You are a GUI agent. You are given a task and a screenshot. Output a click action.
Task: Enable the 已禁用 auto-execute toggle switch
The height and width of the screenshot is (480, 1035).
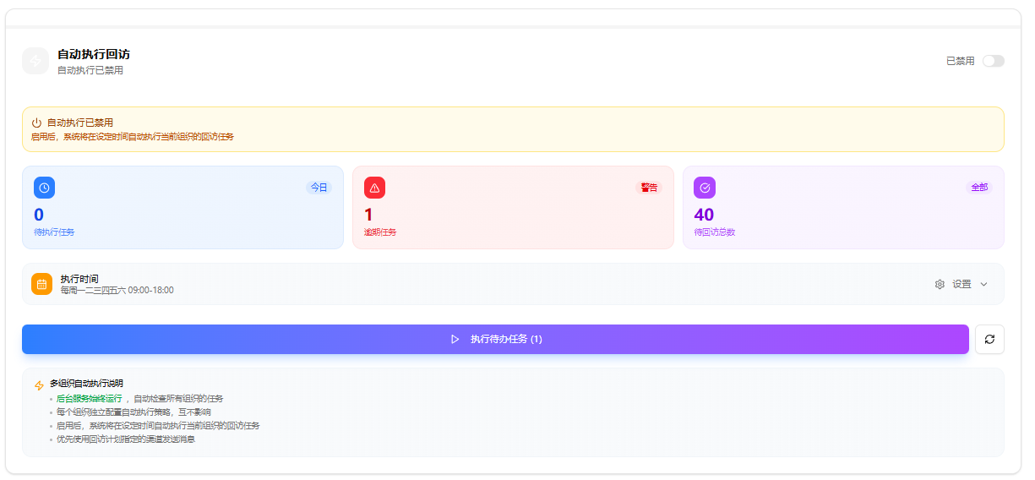click(993, 61)
